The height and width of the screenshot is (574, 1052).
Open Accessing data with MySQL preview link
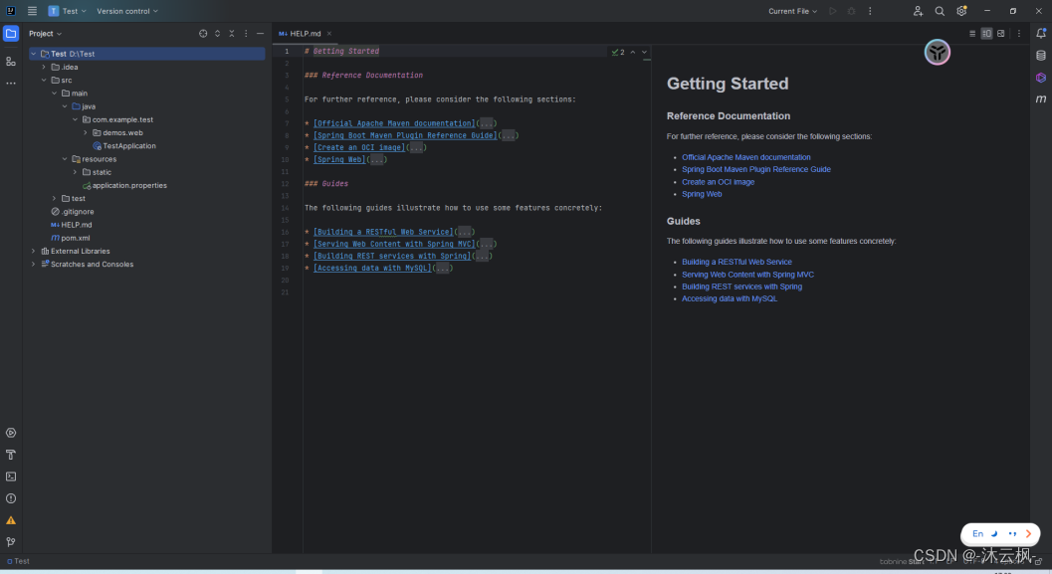point(730,299)
